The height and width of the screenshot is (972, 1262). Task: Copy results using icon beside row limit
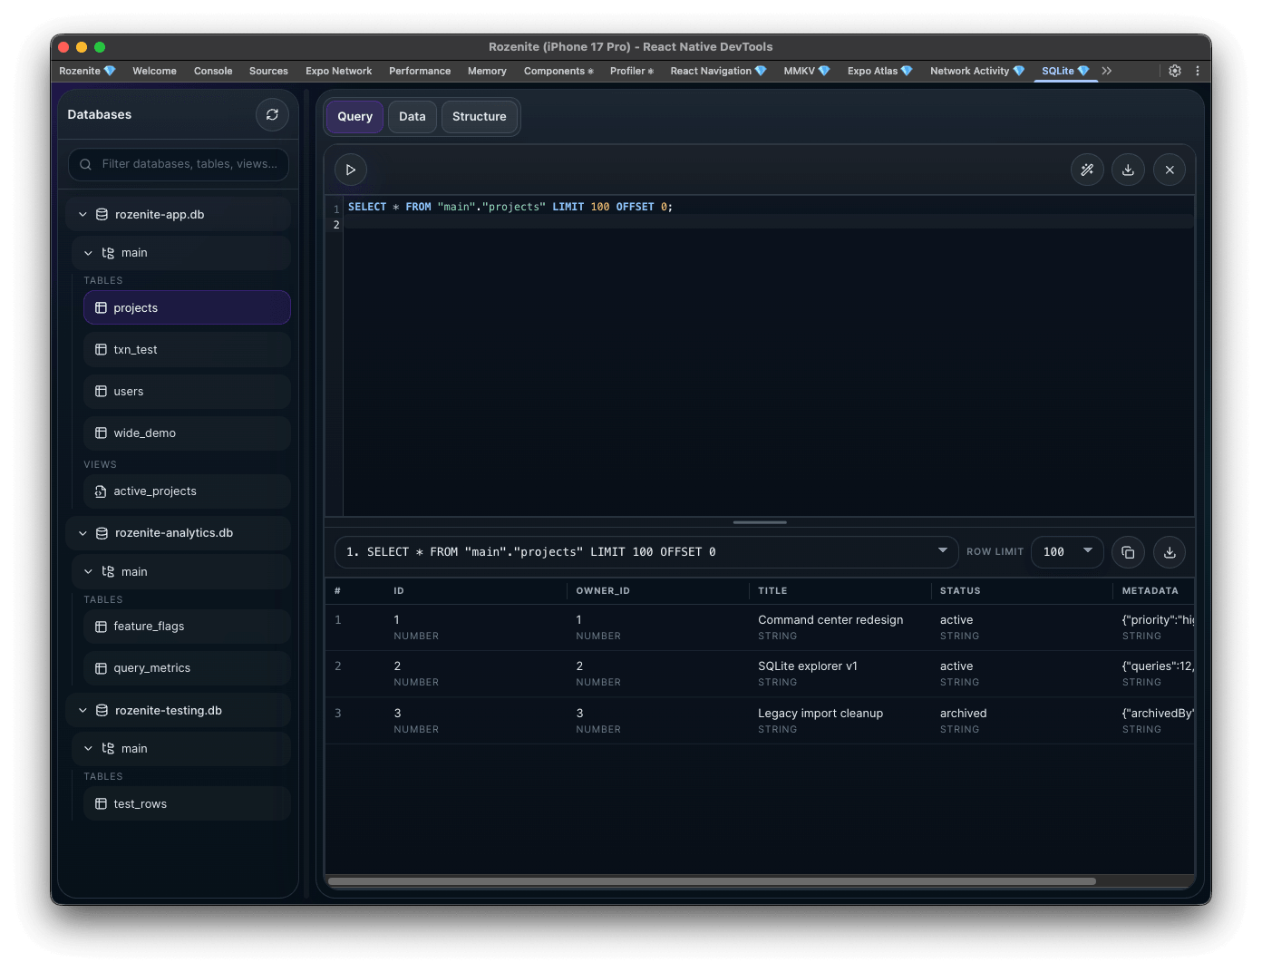(x=1128, y=552)
